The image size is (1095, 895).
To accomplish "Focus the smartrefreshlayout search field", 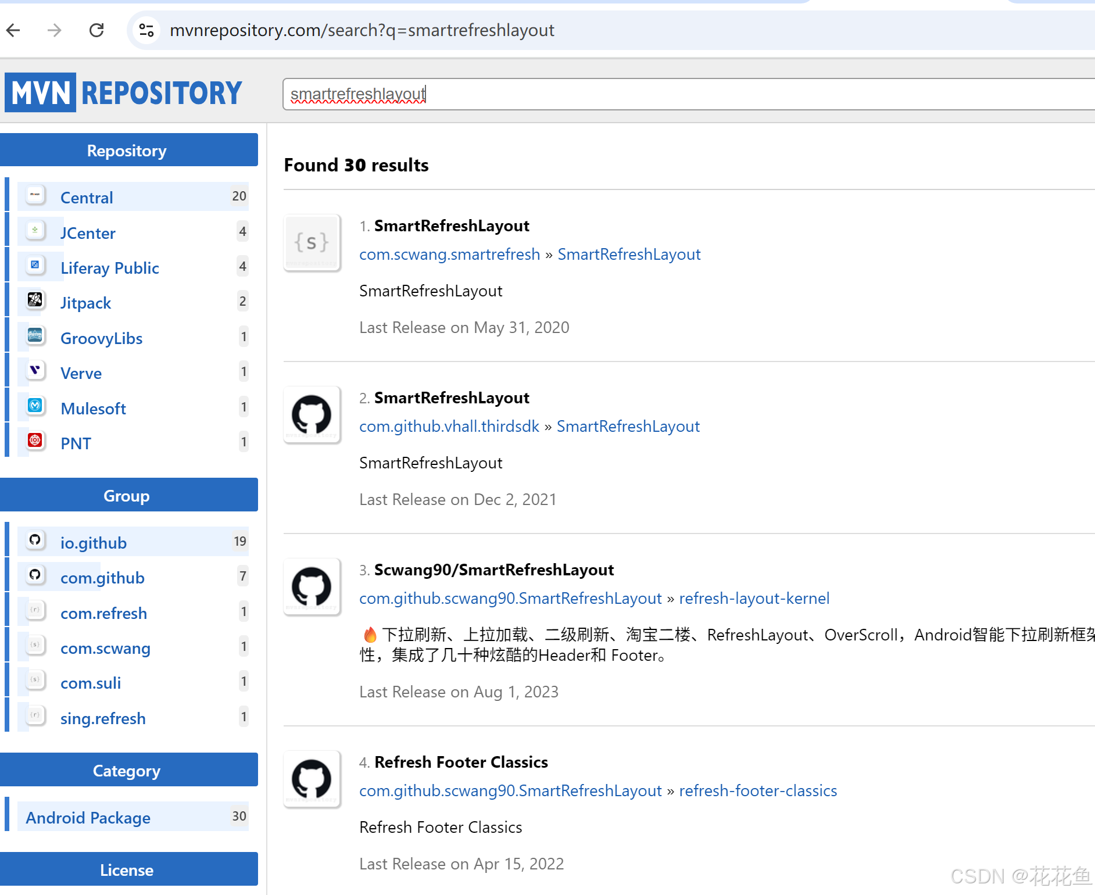I will click(689, 94).
